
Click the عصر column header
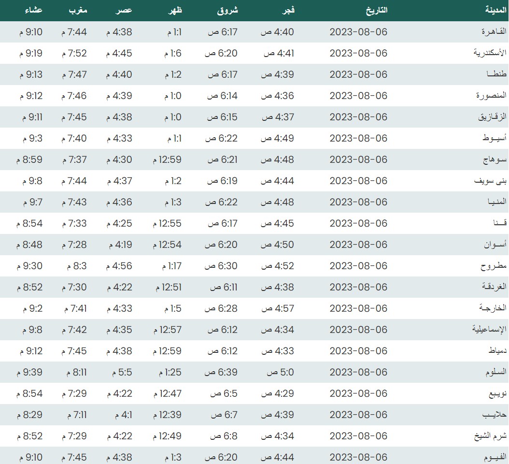coord(125,10)
